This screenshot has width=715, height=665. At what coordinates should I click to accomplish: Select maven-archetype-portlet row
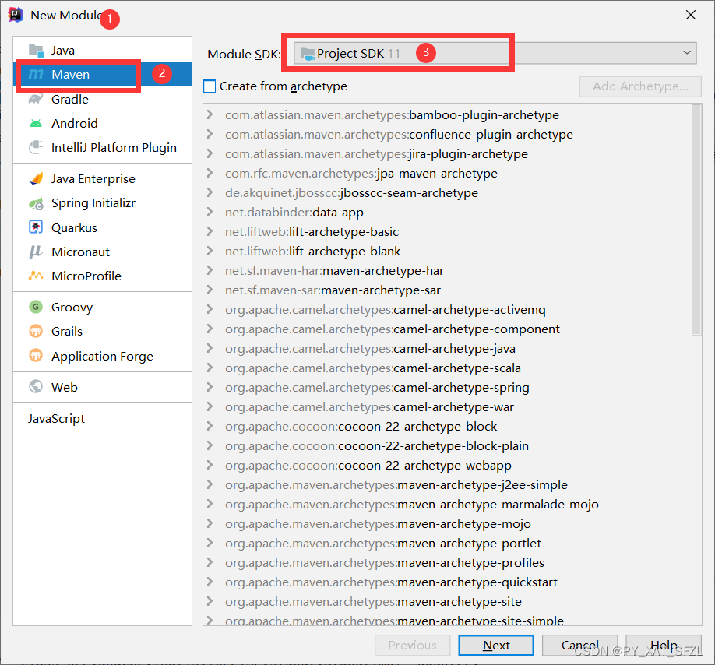click(x=447, y=543)
